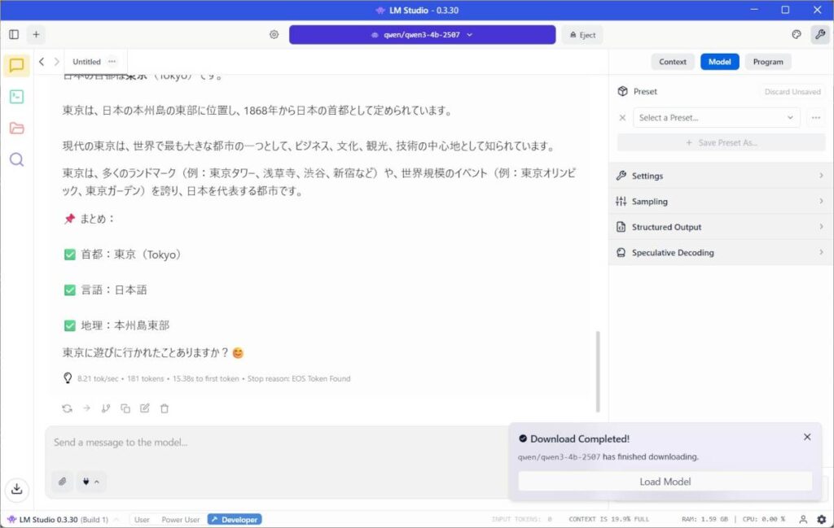834x528 pixels.
Task: Click the attach file paperclip icon
Action: [63, 482]
